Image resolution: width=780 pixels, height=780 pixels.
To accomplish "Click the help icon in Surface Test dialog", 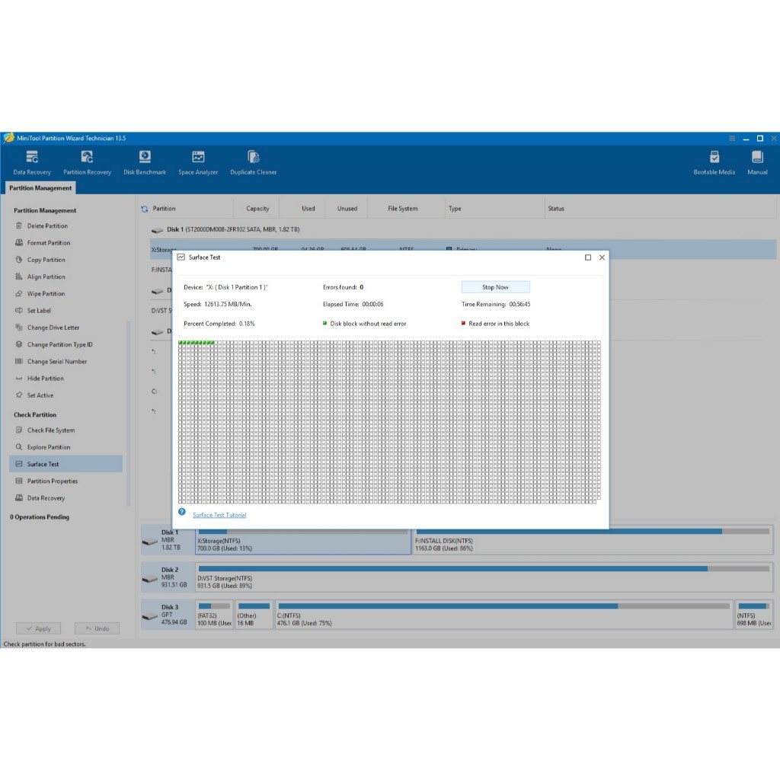I will tap(182, 513).
